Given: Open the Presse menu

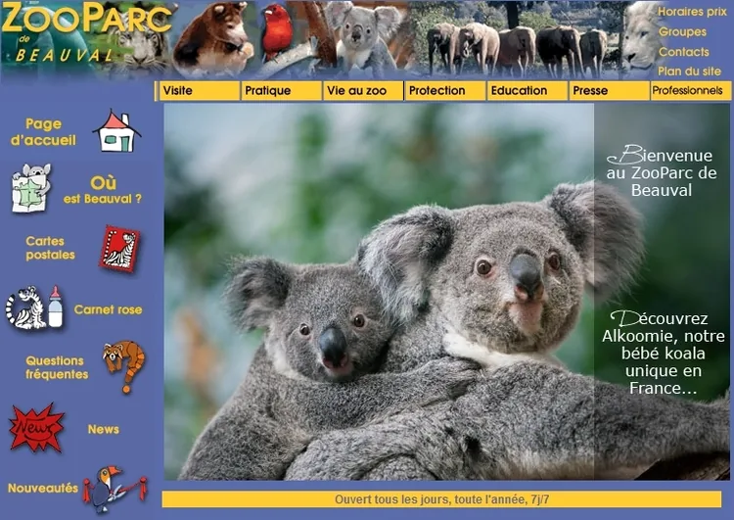Looking at the screenshot, I should click(609, 91).
